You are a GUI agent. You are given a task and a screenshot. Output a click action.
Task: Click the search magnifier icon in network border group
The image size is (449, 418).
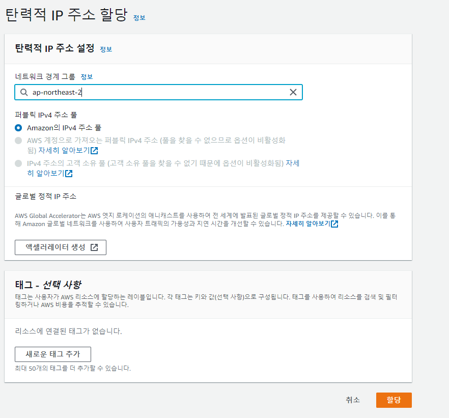coord(24,92)
